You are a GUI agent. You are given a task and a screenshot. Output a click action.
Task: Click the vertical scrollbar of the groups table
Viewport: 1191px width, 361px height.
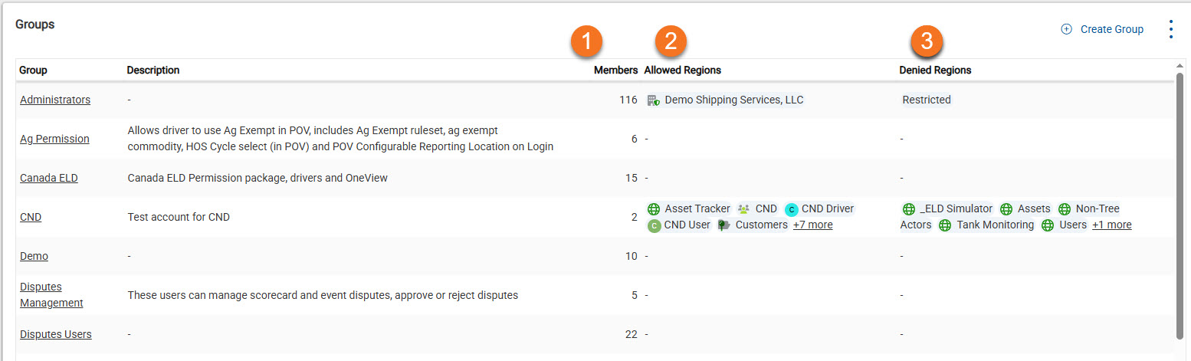tap(1180, 205)
